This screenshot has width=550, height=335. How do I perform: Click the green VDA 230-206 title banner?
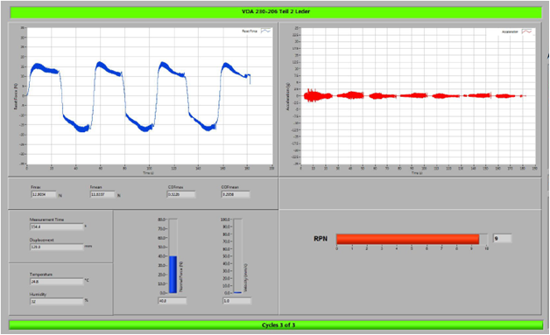(x=276, y=12)
